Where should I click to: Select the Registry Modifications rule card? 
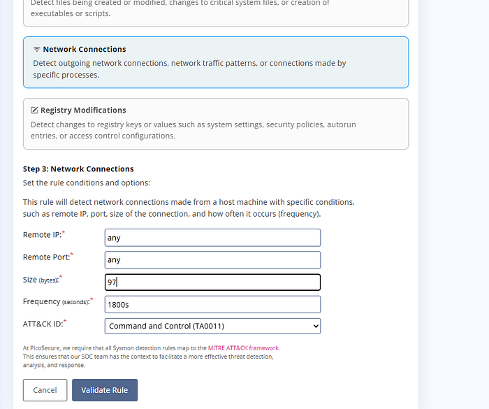[x=216, y=124]
